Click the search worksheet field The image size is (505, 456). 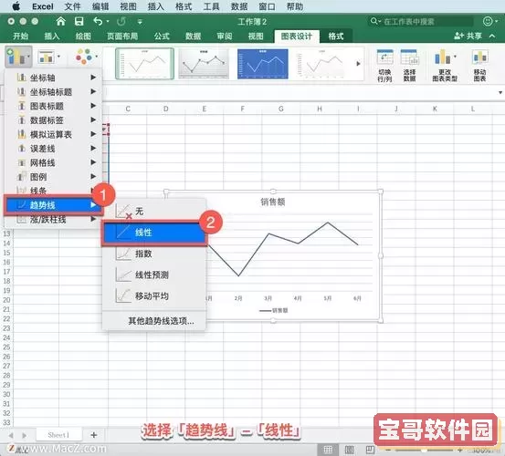[x=420, y=22]
